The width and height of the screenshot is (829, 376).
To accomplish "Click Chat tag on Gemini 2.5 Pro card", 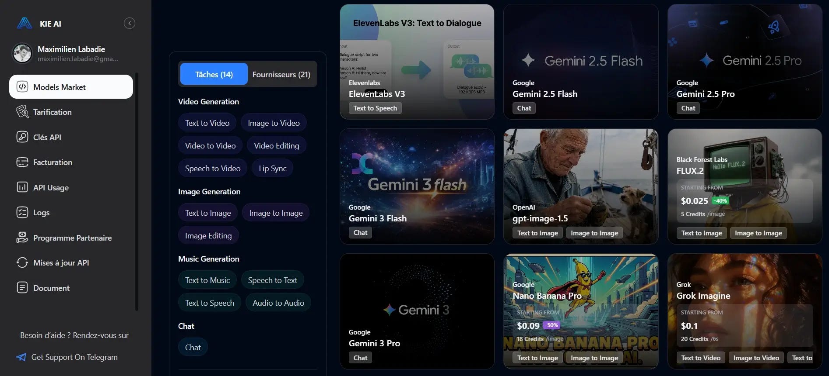I will [x=688, y=108].
